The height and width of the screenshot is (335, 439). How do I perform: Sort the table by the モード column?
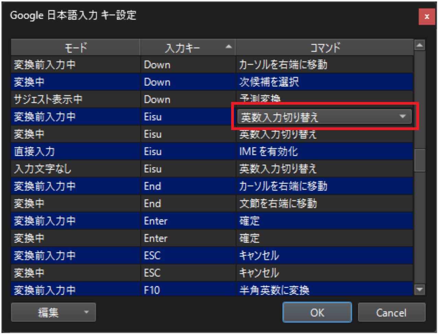click(75, 47)
